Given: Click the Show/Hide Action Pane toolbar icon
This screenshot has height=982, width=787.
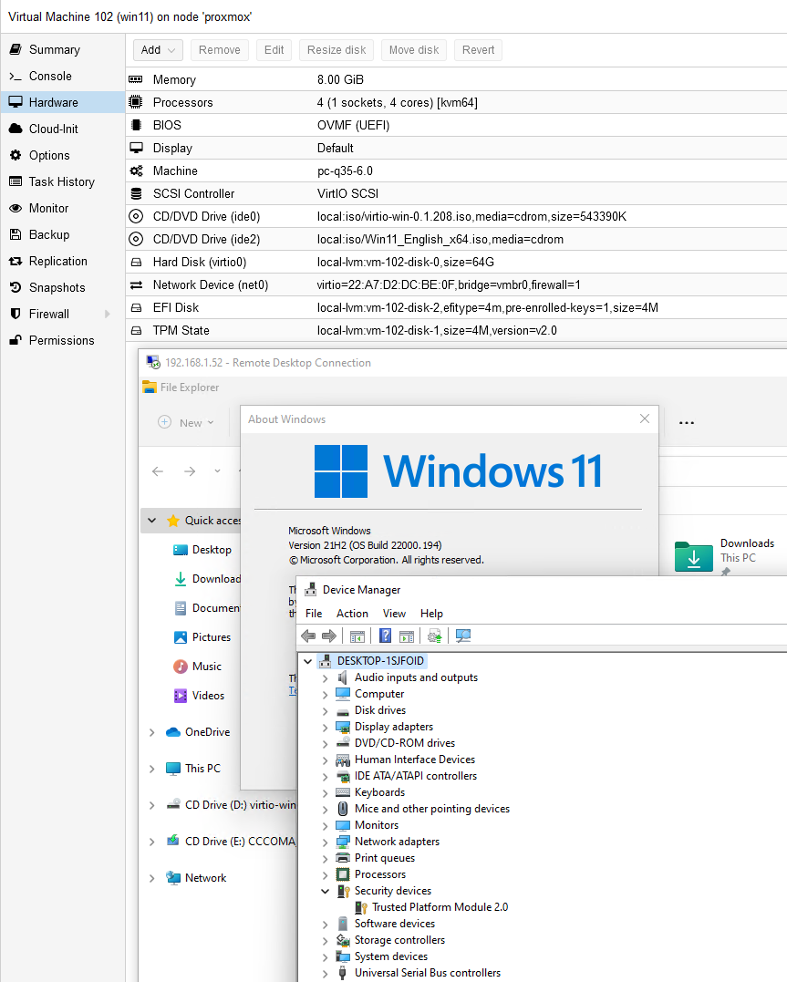Looking at the screenshot, I should 407,636.
